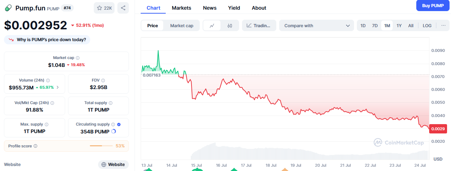This screenshot has height=171, width=451.
Task: Open the Chart tab
Action: [154, 8]
